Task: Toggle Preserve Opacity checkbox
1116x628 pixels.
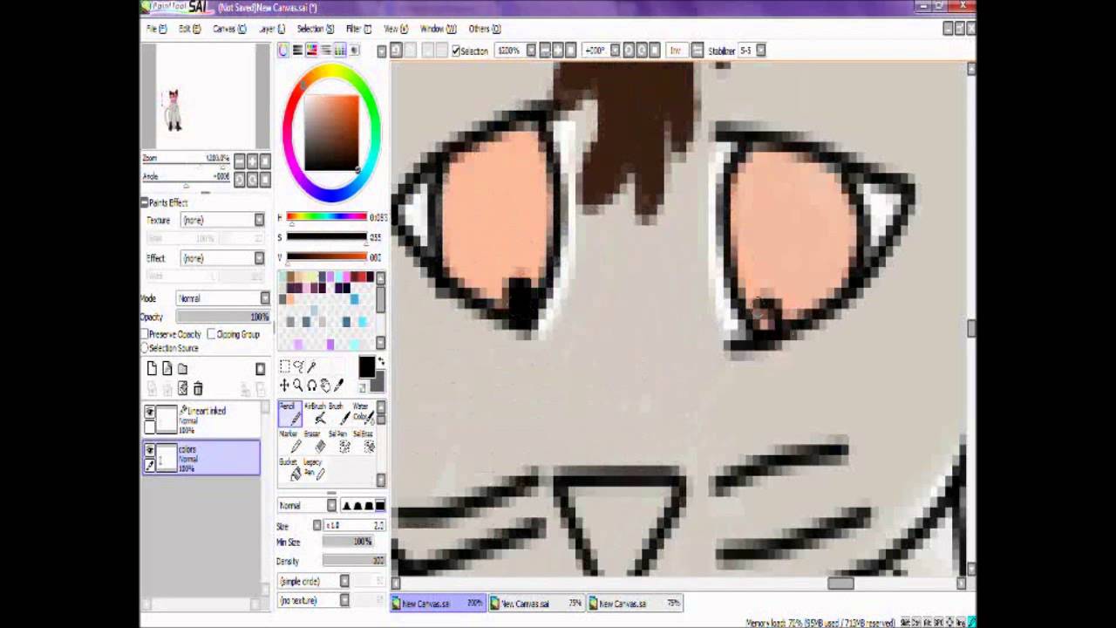Action: pyautogui.click(x=145, y=334)
